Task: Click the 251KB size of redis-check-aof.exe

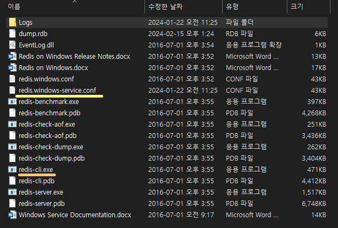Action: 316,125
